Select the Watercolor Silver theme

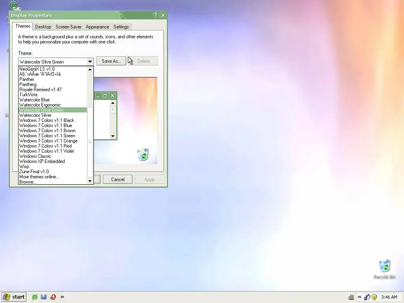(x=53, y=115)
